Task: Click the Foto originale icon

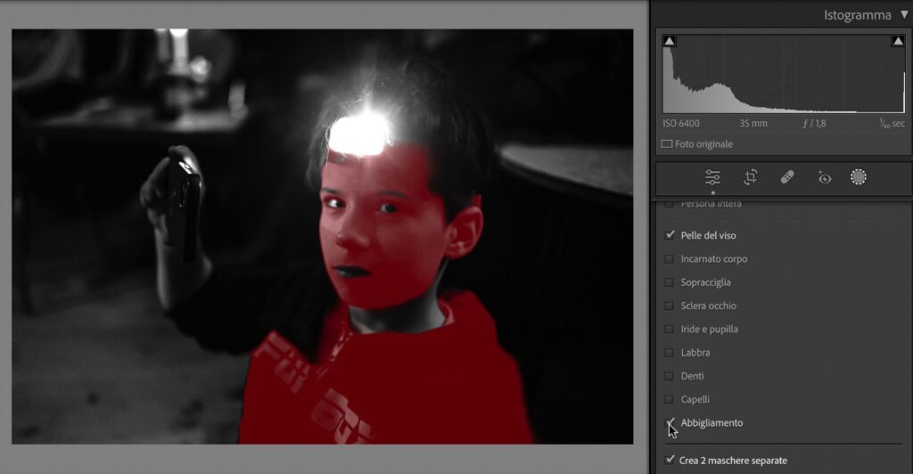Action: tap(666, 144)
